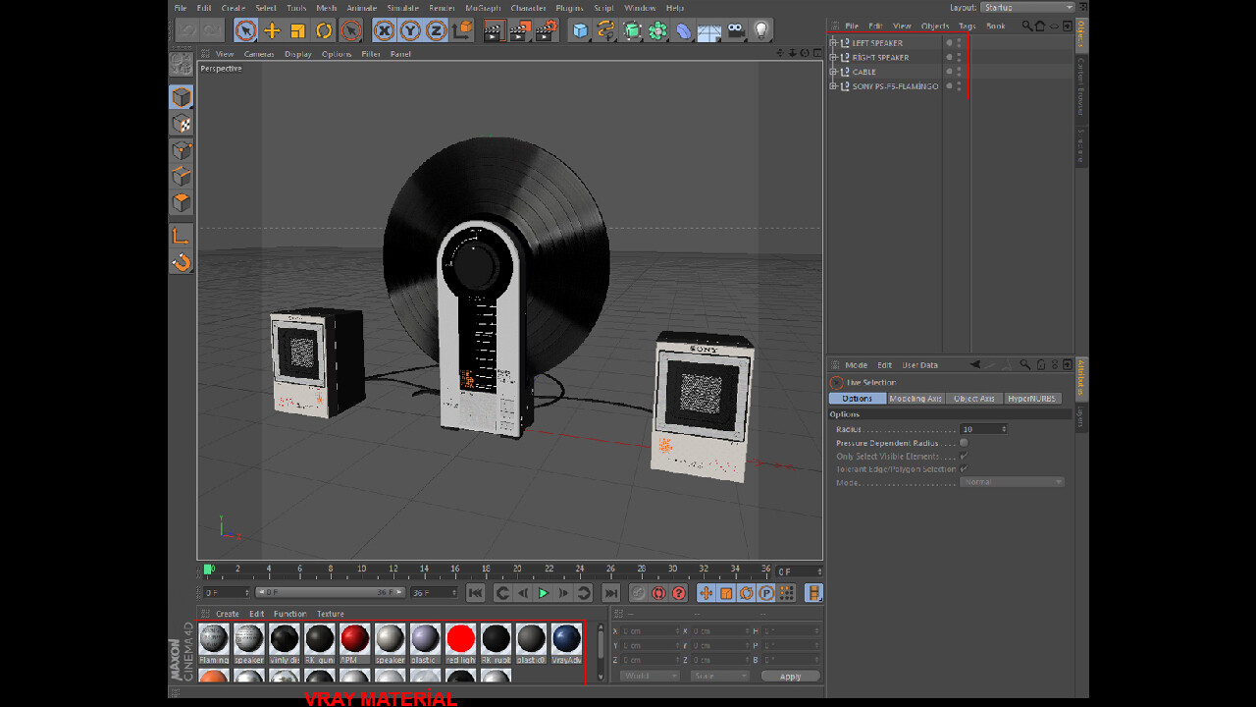
Task: Activate the Rotate tool
Action: tap(324, 30)
